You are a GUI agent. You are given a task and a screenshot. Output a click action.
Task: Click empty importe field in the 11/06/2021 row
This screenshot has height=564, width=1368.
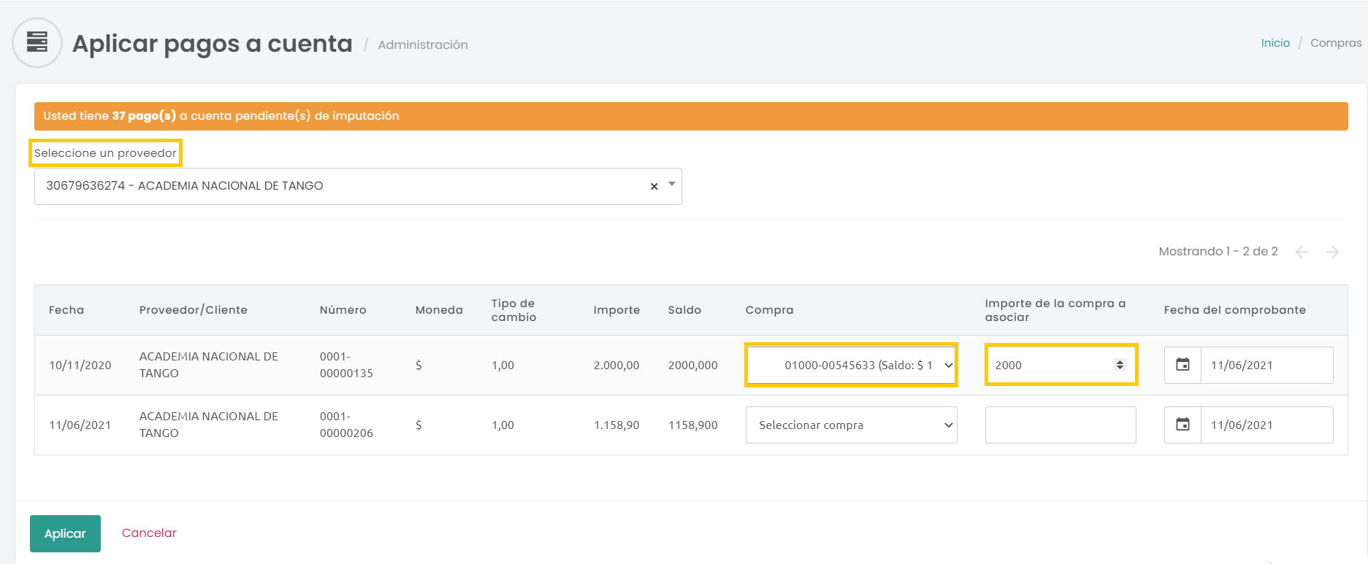click(1061, 425)
